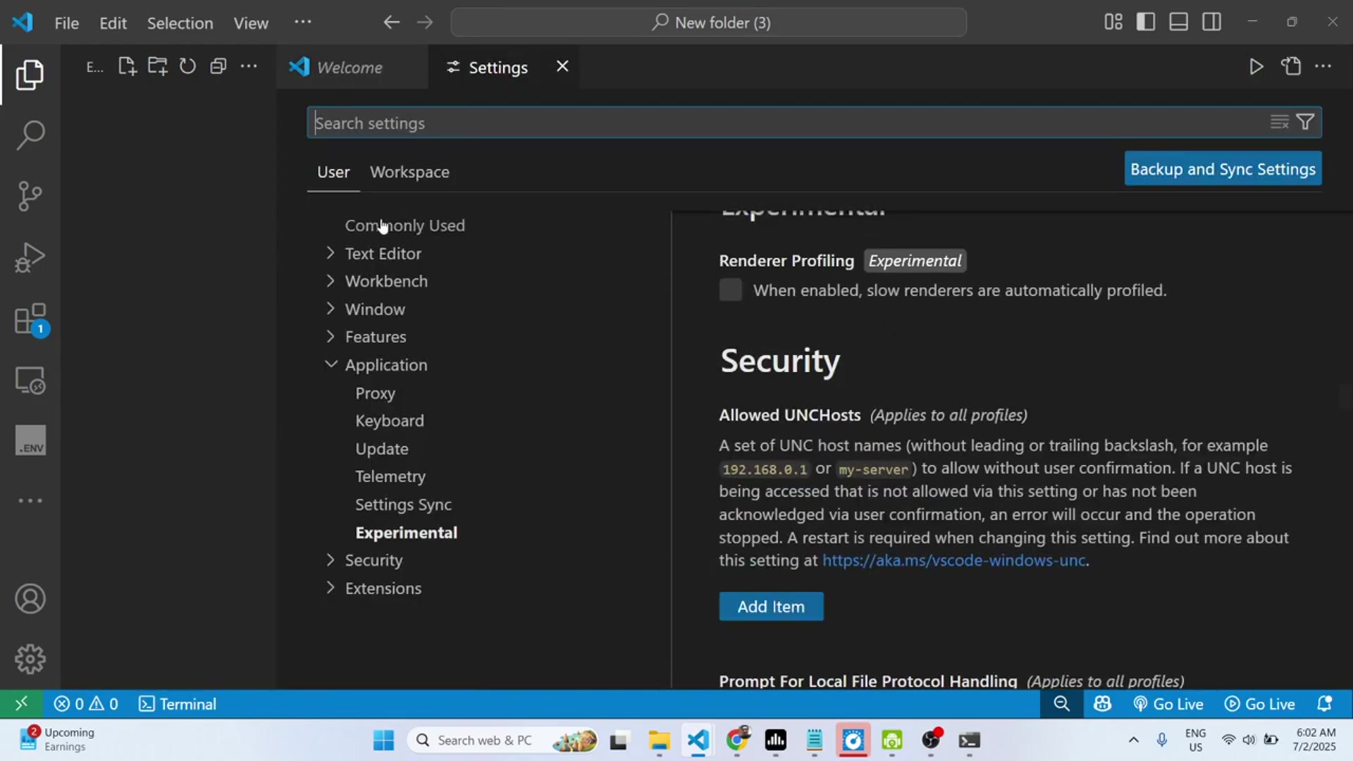
Task: Open the Explorer view in activity bar
Action: coord(30,75)
